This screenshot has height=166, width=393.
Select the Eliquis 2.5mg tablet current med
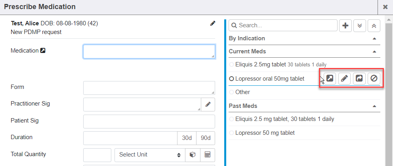click(x=232, y=64)
